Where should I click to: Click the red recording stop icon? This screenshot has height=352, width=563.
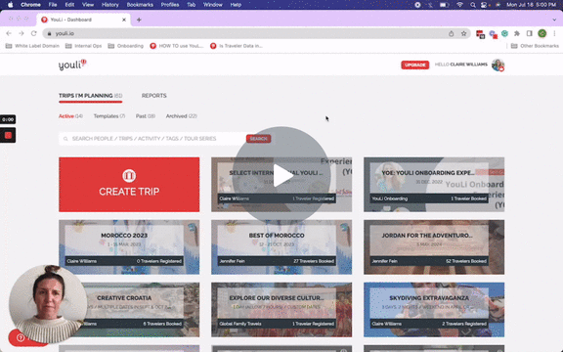pos(8,135)
